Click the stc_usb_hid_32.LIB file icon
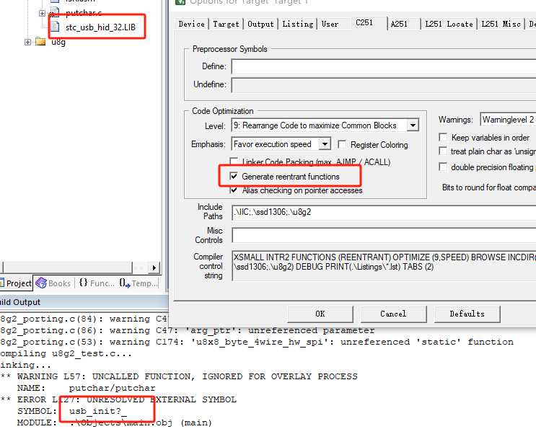The image size is (536, 429). coord(55,27)
